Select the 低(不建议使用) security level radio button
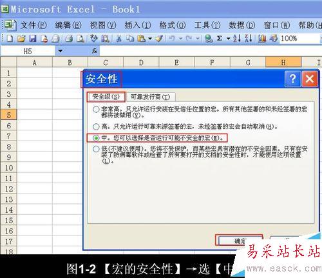 point(96,149)
